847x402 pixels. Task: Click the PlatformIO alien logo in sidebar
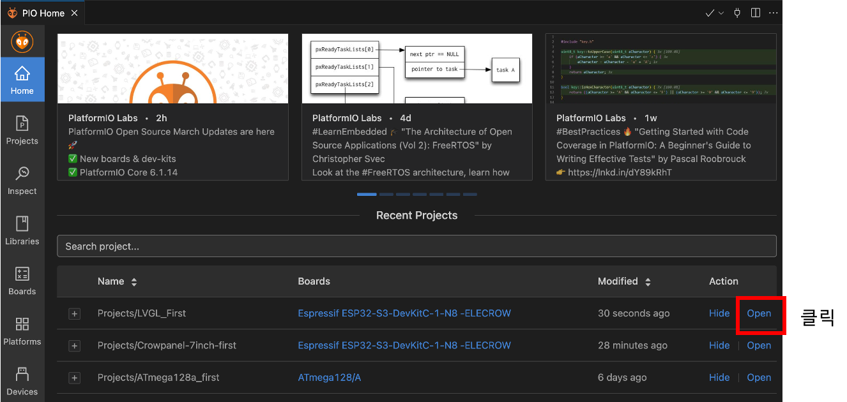tap(22, 42)
